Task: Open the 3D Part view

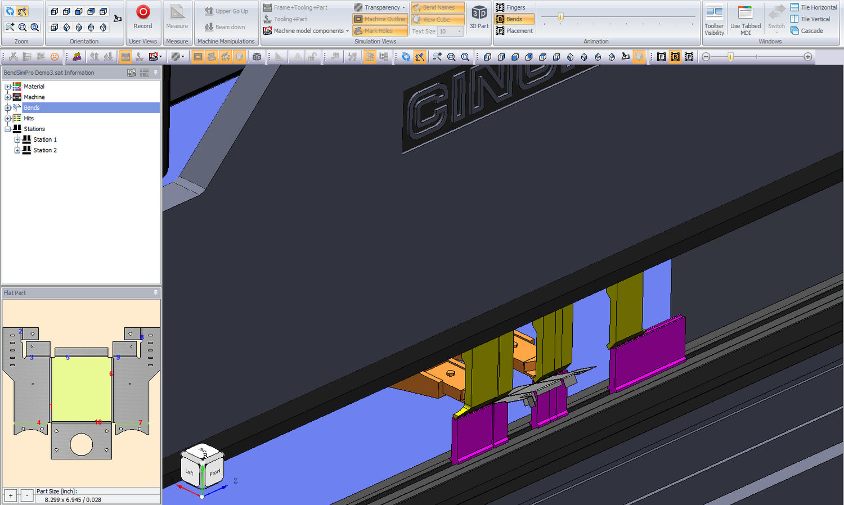Action: (x=479, y=17)
